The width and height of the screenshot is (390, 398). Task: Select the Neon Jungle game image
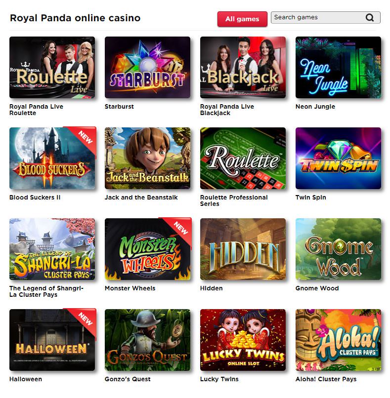(338, 68)
